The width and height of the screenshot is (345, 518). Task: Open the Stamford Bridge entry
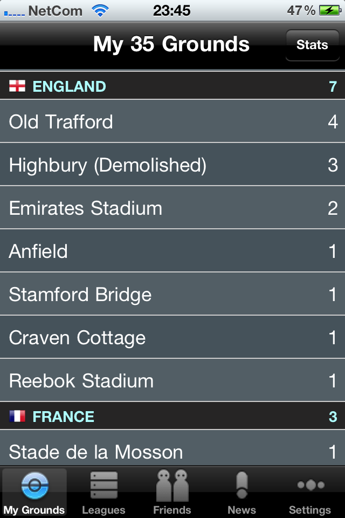click(172, 294)
